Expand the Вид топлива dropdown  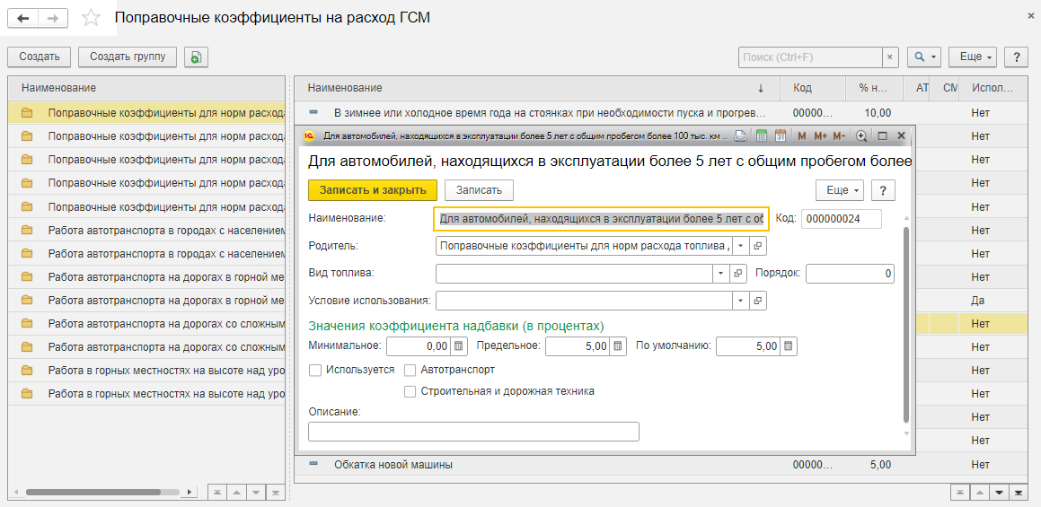tap(720, 274)
